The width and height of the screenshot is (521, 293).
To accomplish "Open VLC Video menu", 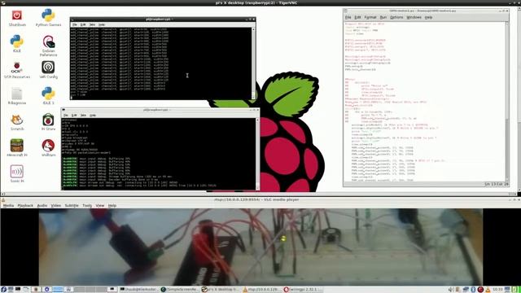I will coord(56,206).
